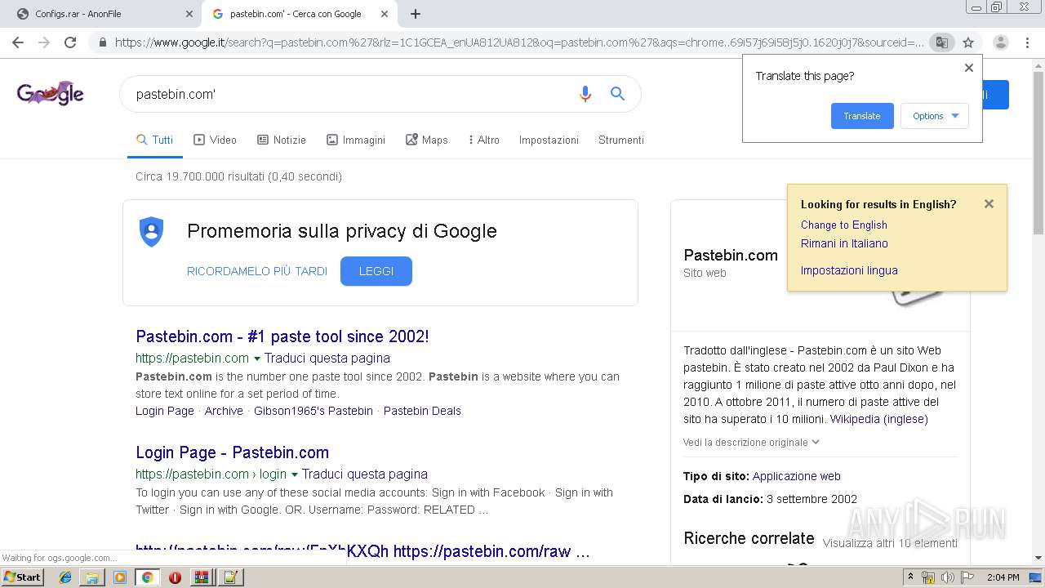This screenshot has width=1045, height=588.
Task: Reload the page with the refresh icon
Action: coord(70,42)
